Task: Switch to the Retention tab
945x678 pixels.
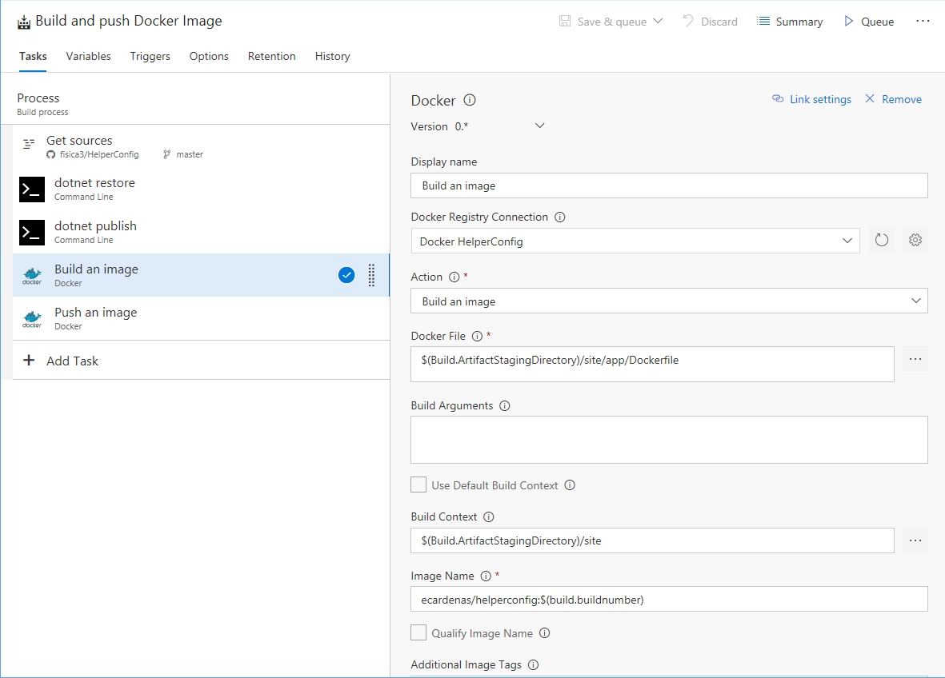Action: (272, 56)
